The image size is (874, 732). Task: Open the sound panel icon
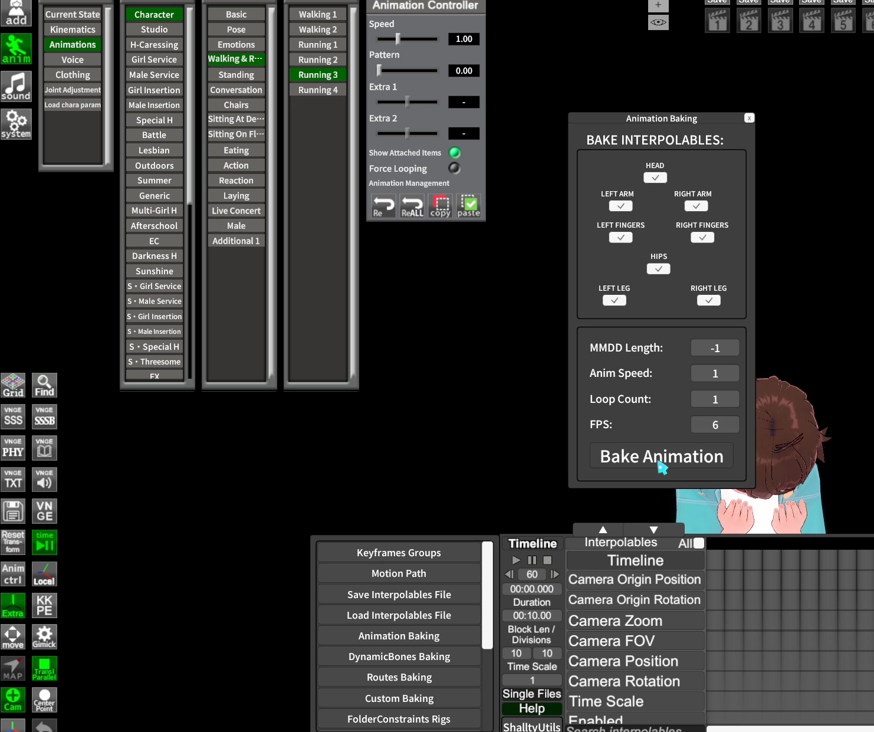coord(16,86)
